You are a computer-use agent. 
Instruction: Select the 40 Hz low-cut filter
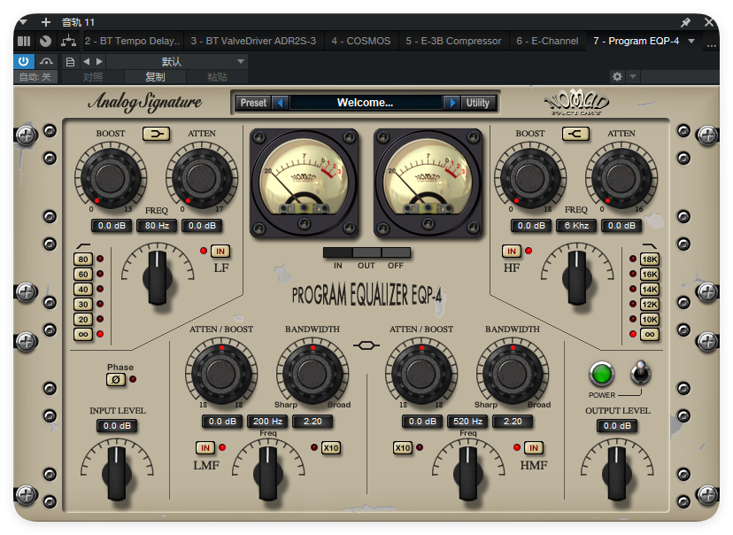tap(83, 289)
